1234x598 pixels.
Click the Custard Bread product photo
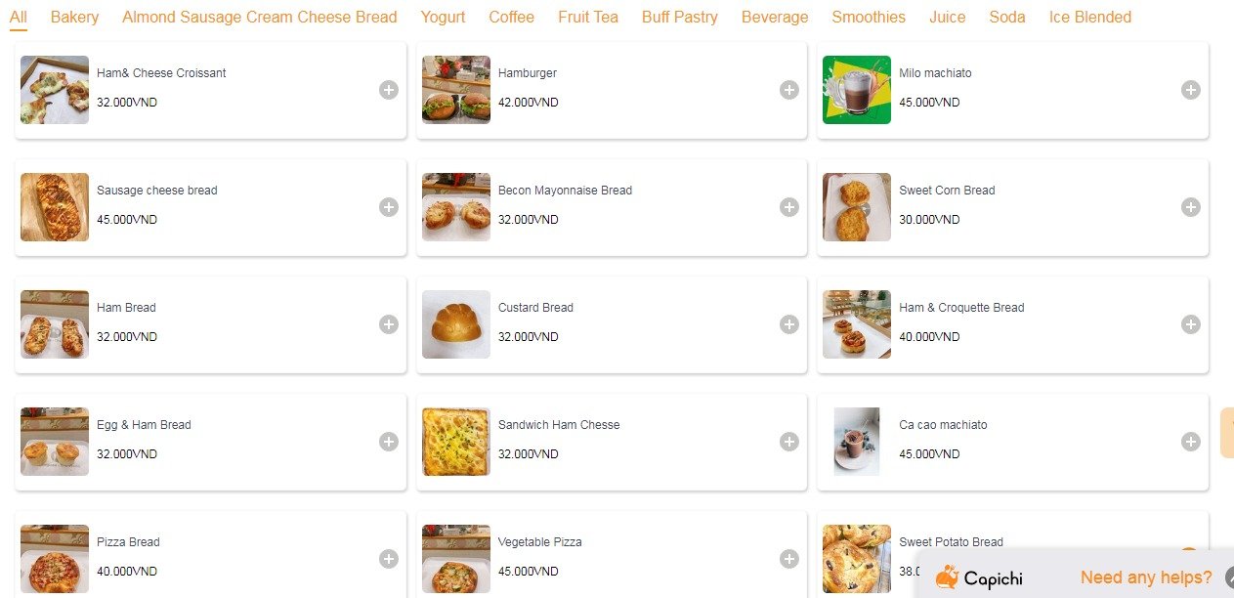tap(456, 324)
